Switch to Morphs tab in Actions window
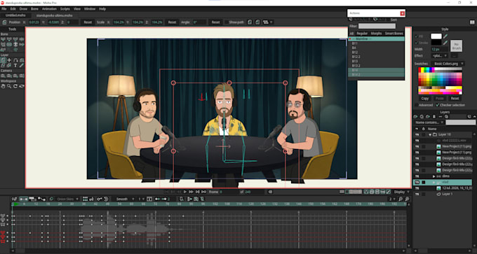The width and height of the screenshot is (477, 254). 376,34
